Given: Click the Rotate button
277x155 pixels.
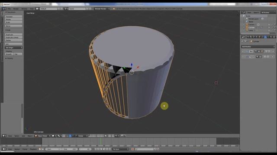Looking at the screenshot, I should pyautogui.click(x=13, y=19).
